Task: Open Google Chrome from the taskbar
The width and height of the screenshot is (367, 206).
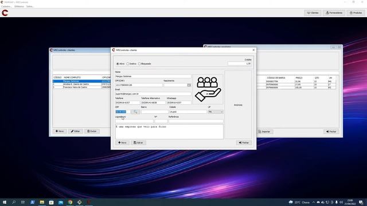Action: [70, 202]
